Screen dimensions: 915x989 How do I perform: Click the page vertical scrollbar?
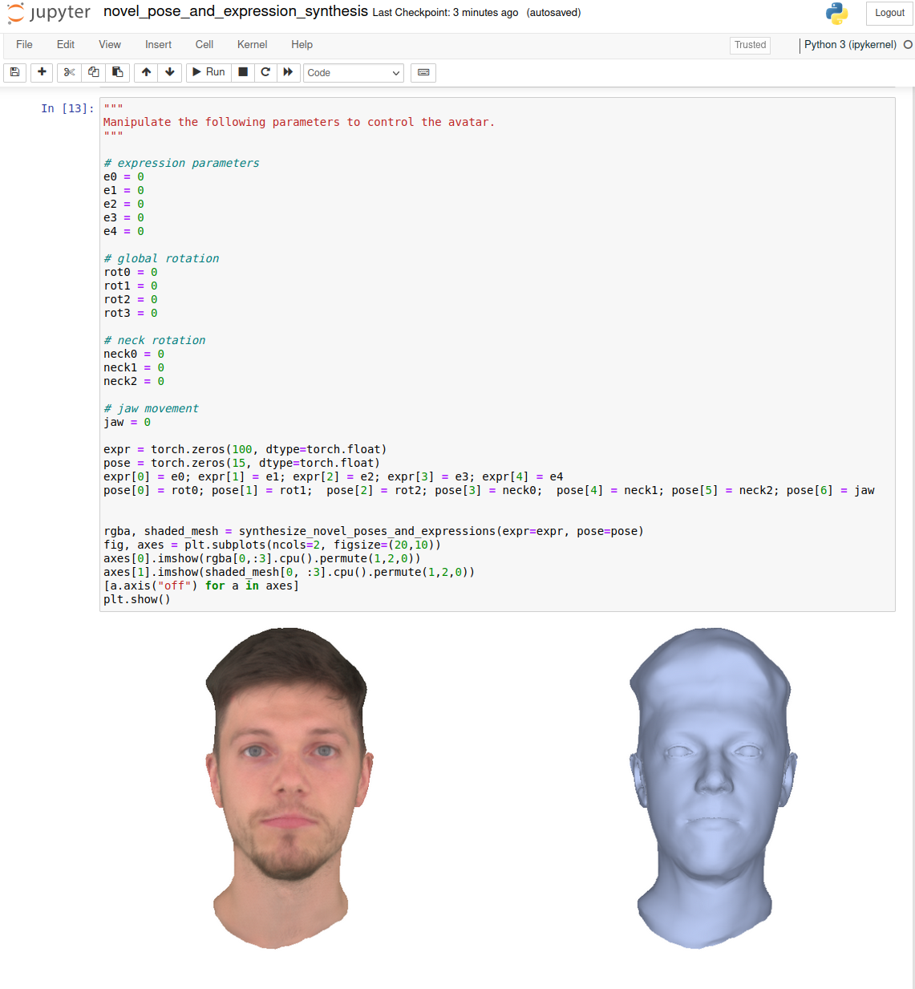912,537
